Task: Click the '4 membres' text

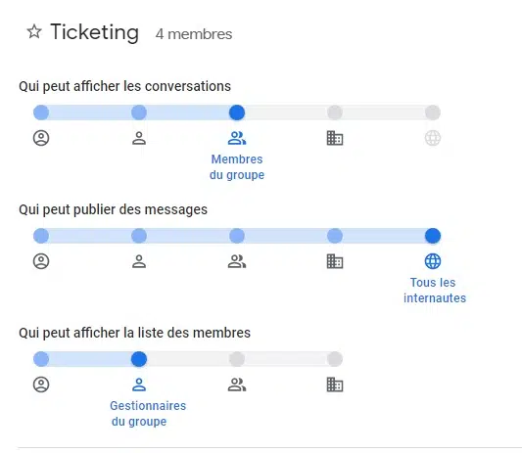Action: (194, 34)
